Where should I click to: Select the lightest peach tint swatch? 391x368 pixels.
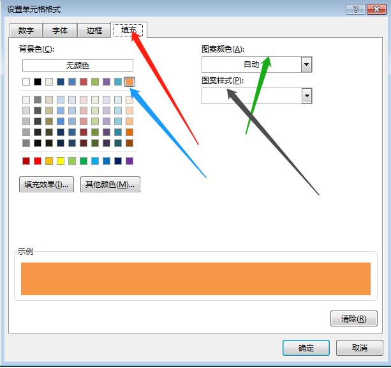129,100
